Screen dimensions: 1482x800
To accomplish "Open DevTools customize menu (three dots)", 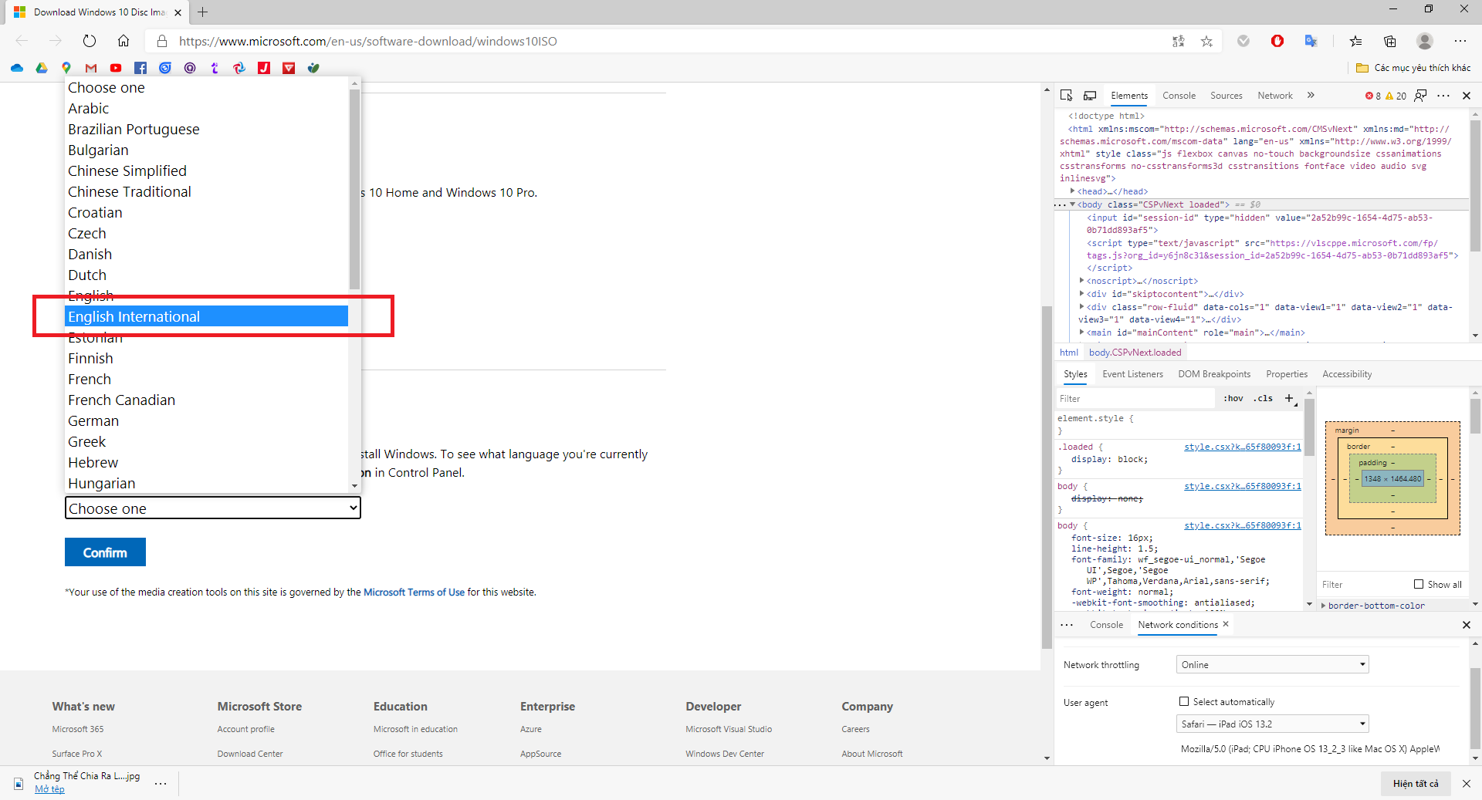I will click(x=1443, y=96).
